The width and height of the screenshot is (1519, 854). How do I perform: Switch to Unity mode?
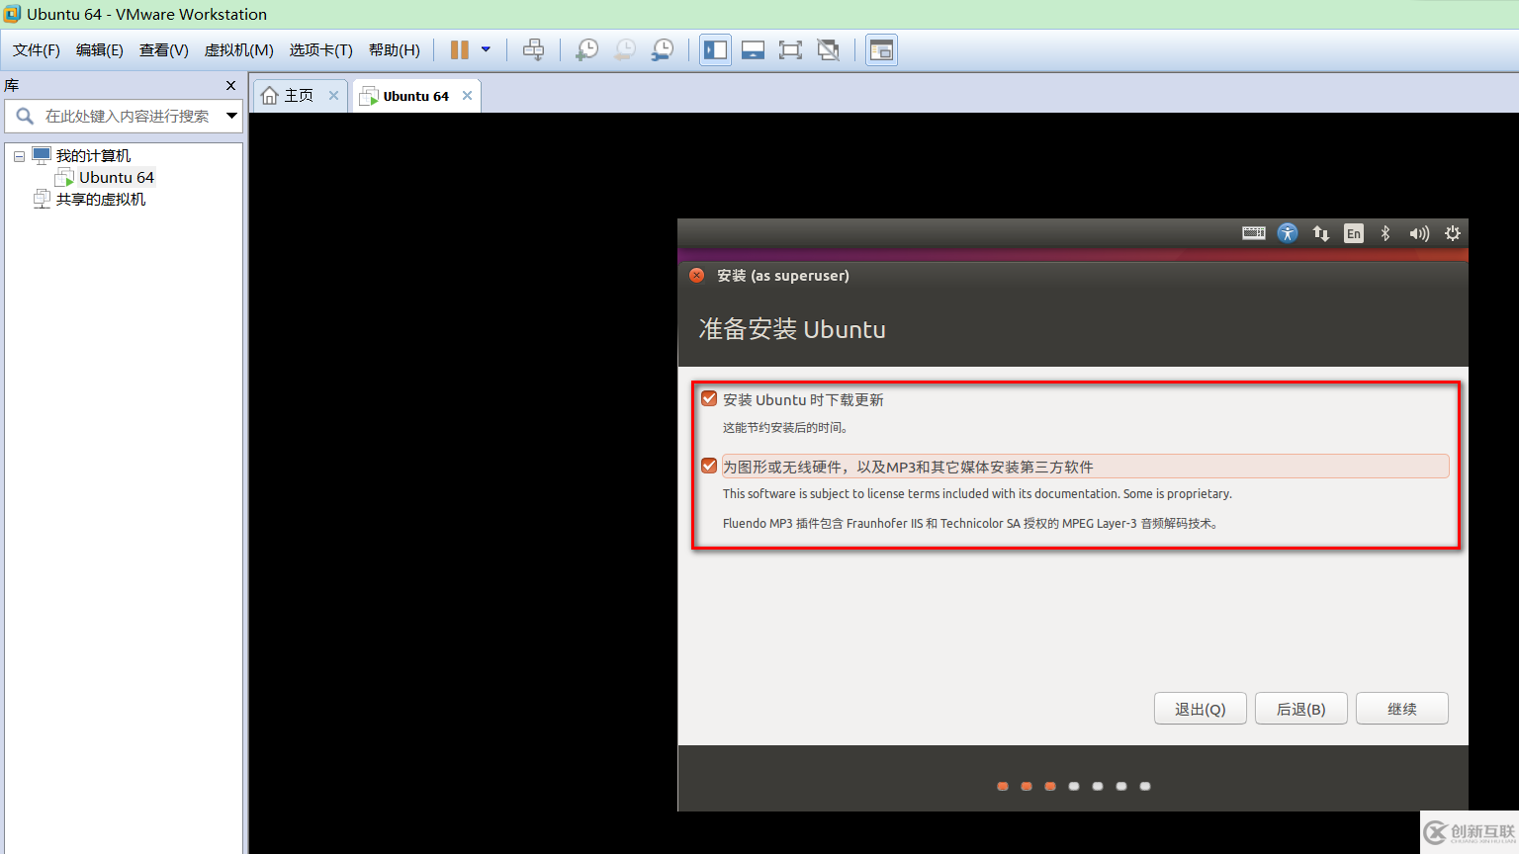point(829,49)
